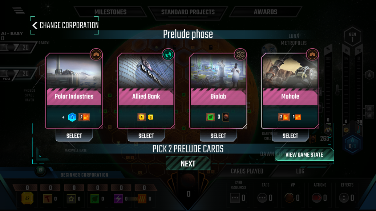Viewport: 376px width, 211px height.
Task: Click the Next button
Action: 188,164
